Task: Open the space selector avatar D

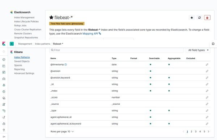Action: pos(12,44)
